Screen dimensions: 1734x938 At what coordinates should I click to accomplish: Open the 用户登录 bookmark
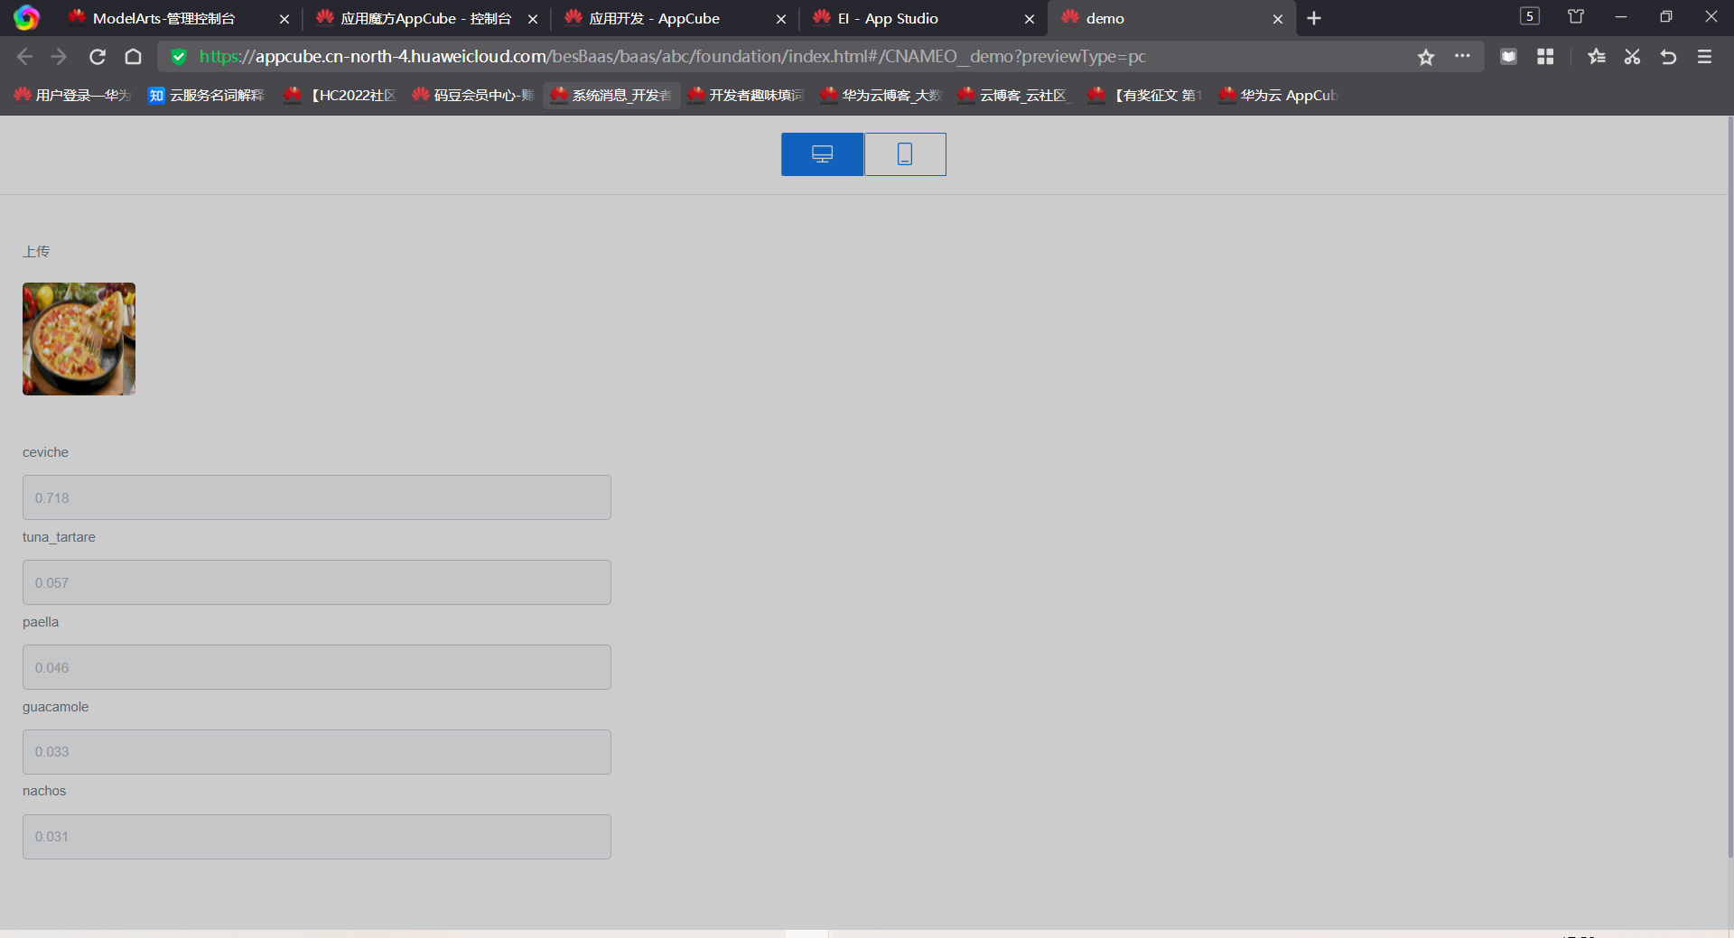pos(72,95)
